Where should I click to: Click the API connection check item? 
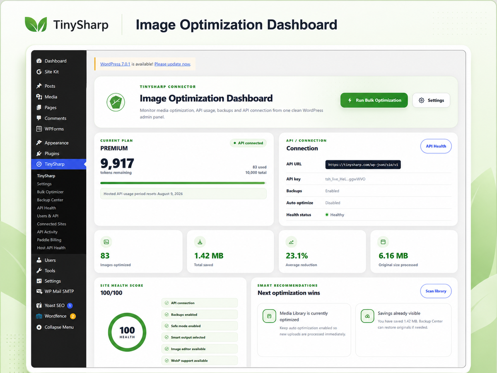tap(200, 303)
